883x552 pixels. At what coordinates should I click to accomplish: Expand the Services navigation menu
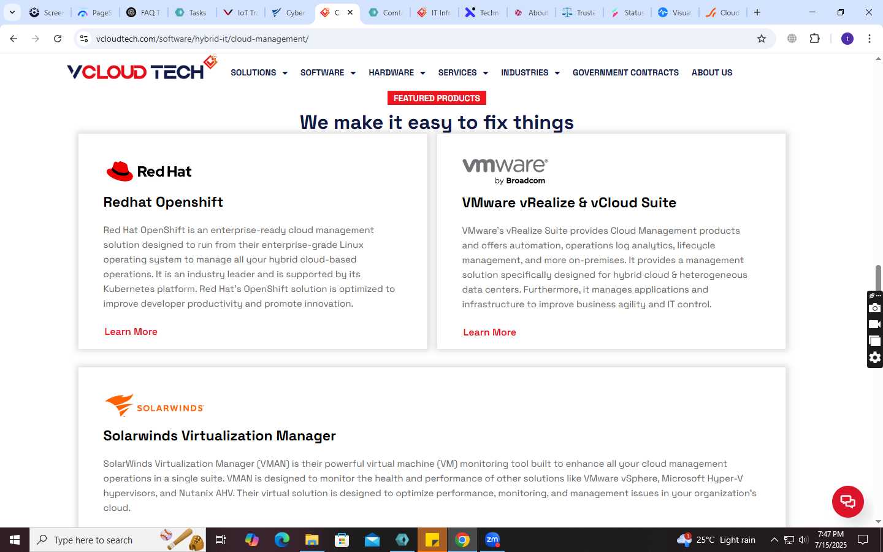click(463, 72)
